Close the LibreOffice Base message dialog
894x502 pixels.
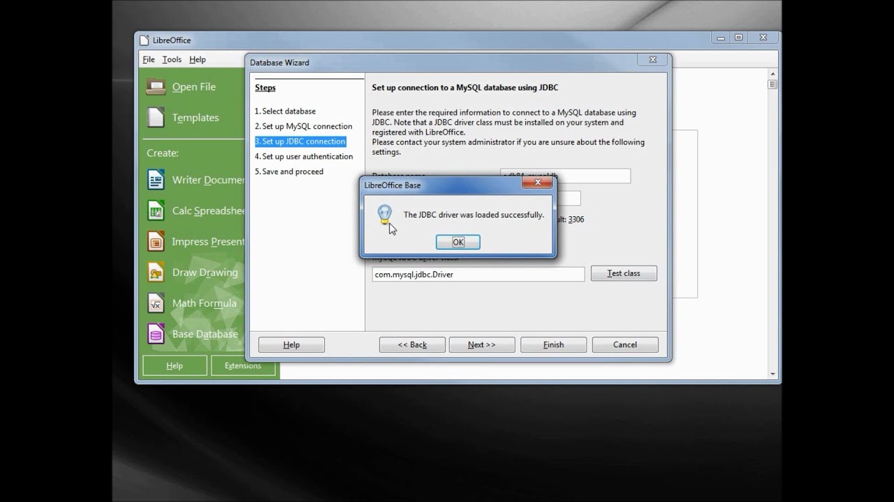coord(537,183)
